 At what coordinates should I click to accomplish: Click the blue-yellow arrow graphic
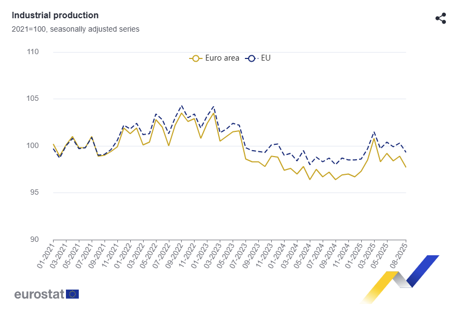(x=400, y=279)
